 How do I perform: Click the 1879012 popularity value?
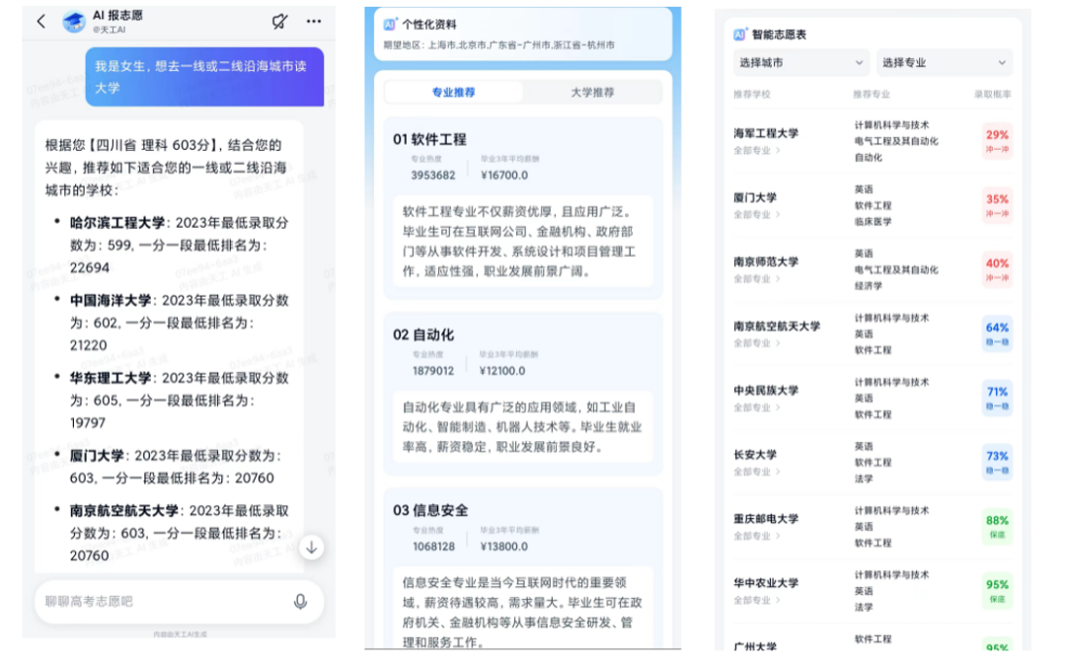click(x=433, y=371)
